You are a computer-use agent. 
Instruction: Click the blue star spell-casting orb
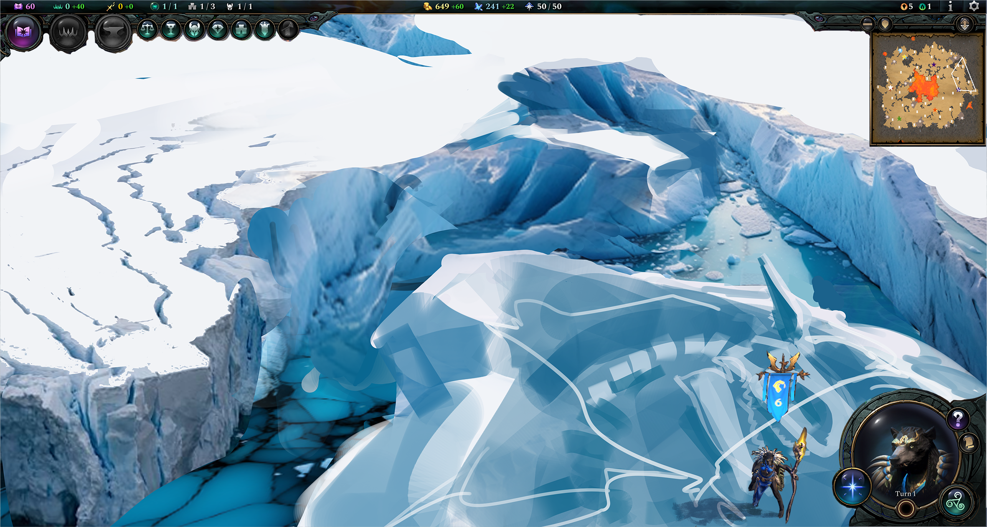pos(852,487)
